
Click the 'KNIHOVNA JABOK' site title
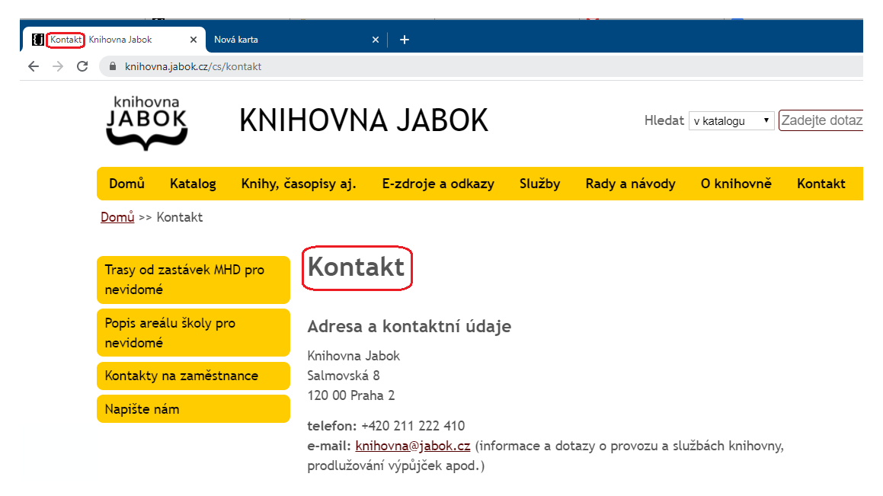363,120
